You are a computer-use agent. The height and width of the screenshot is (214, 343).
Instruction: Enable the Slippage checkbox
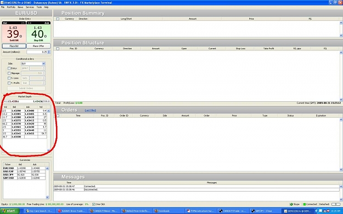[9, 73]
